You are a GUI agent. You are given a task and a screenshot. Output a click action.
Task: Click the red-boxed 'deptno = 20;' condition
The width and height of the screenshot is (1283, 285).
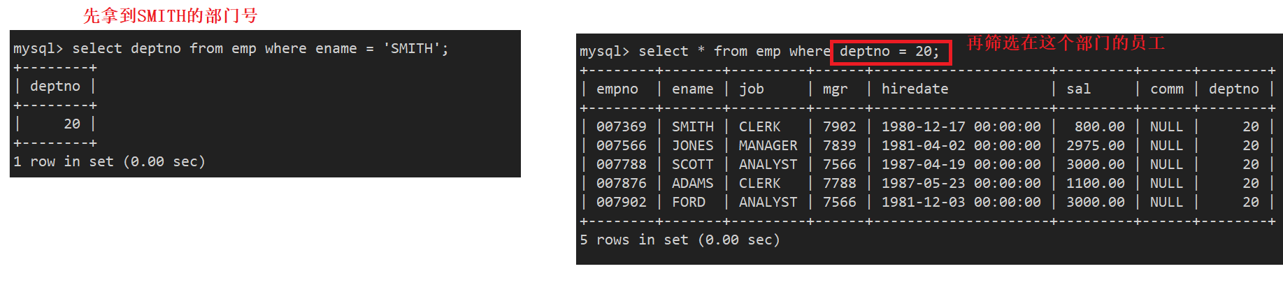coord(890,52)
